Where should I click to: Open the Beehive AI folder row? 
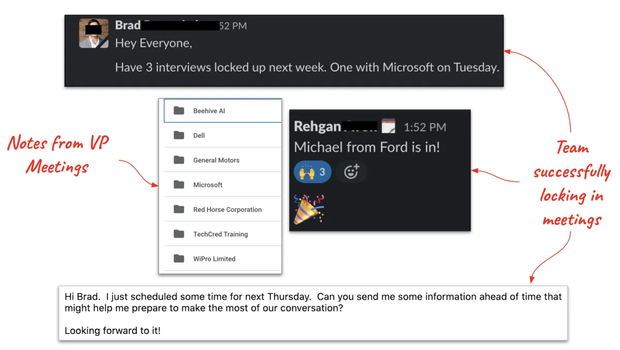click(x=223, y=111)
